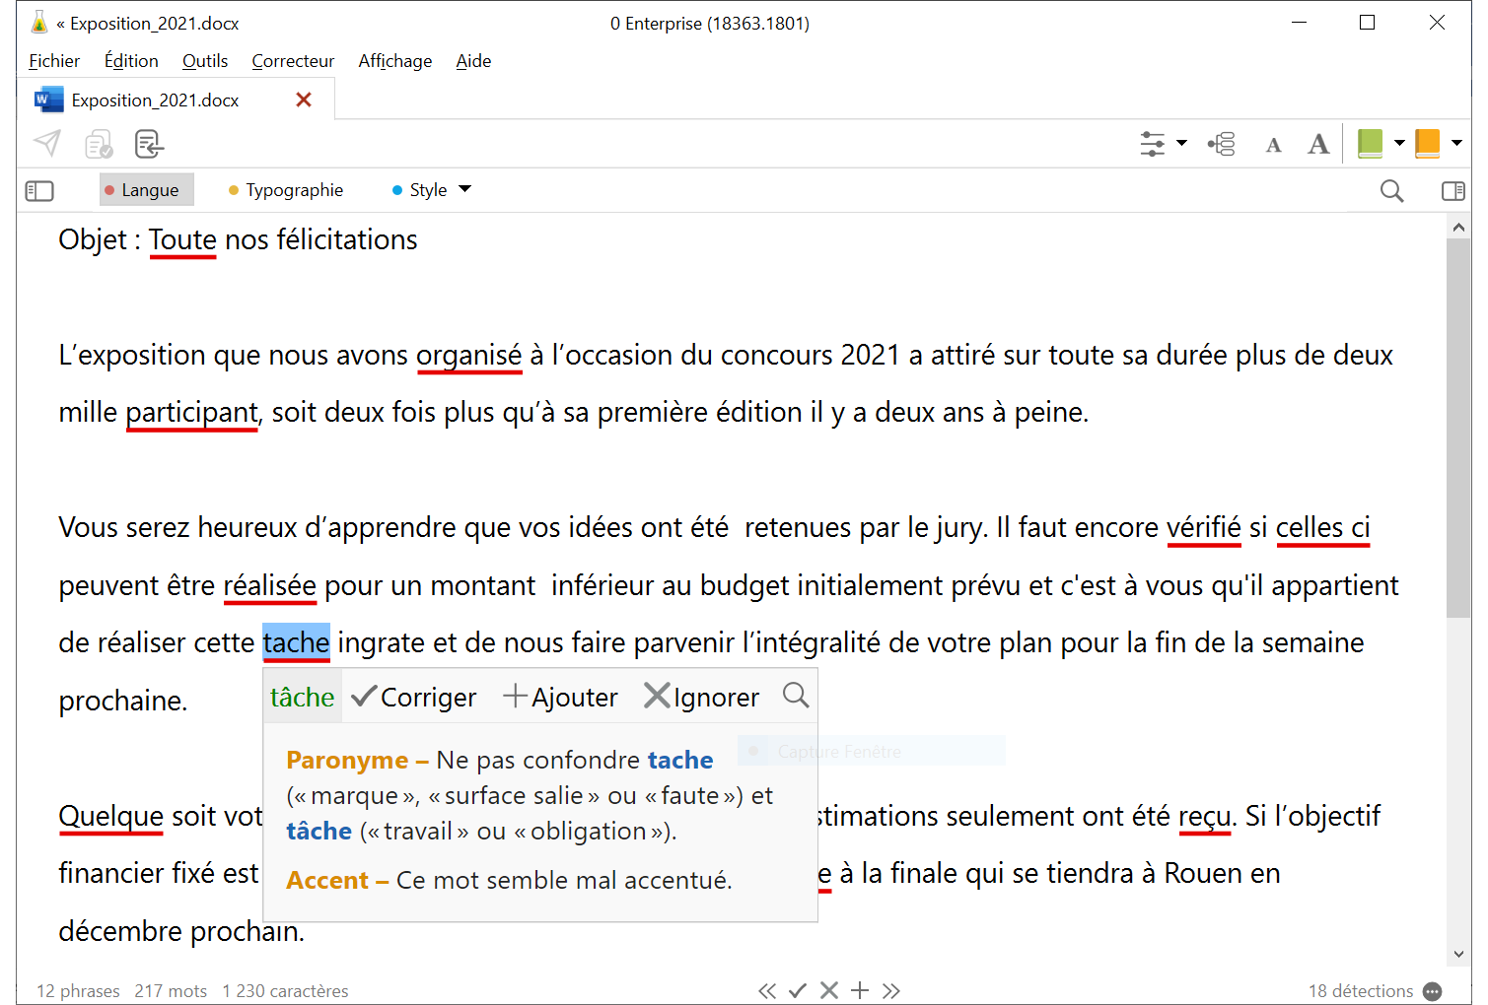Accept the suggestion tâche

click(x=303, y=697)
